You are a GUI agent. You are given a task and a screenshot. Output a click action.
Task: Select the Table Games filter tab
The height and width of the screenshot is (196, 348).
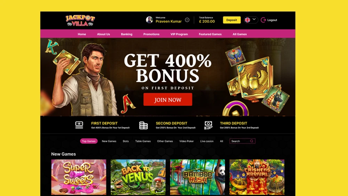tap(143, 141)
